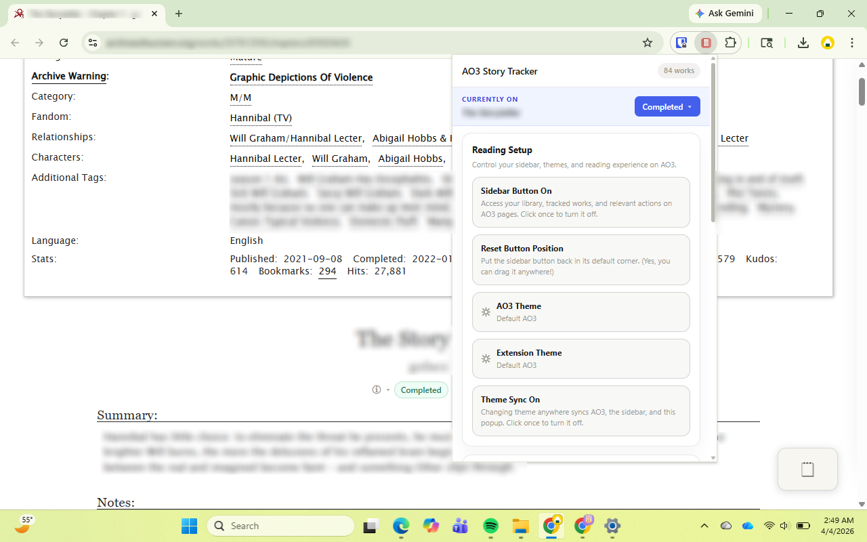Open the Bitwarden extension icon in toolbar
This screenshot has width=867, height=542.
click(x=681, y=43)
